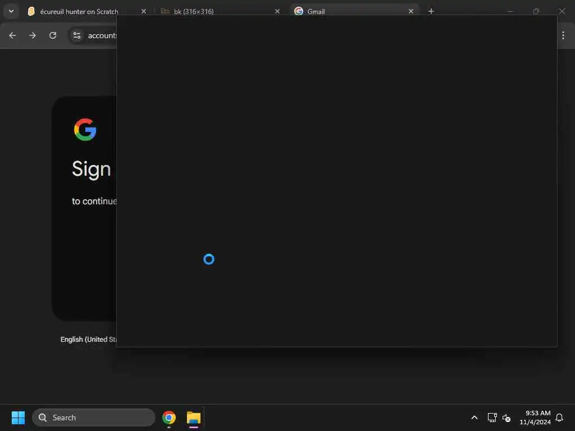Close the bk (316×316) tab
The image size is (575, 431).
pyautogui.click(x=277, y=11)
